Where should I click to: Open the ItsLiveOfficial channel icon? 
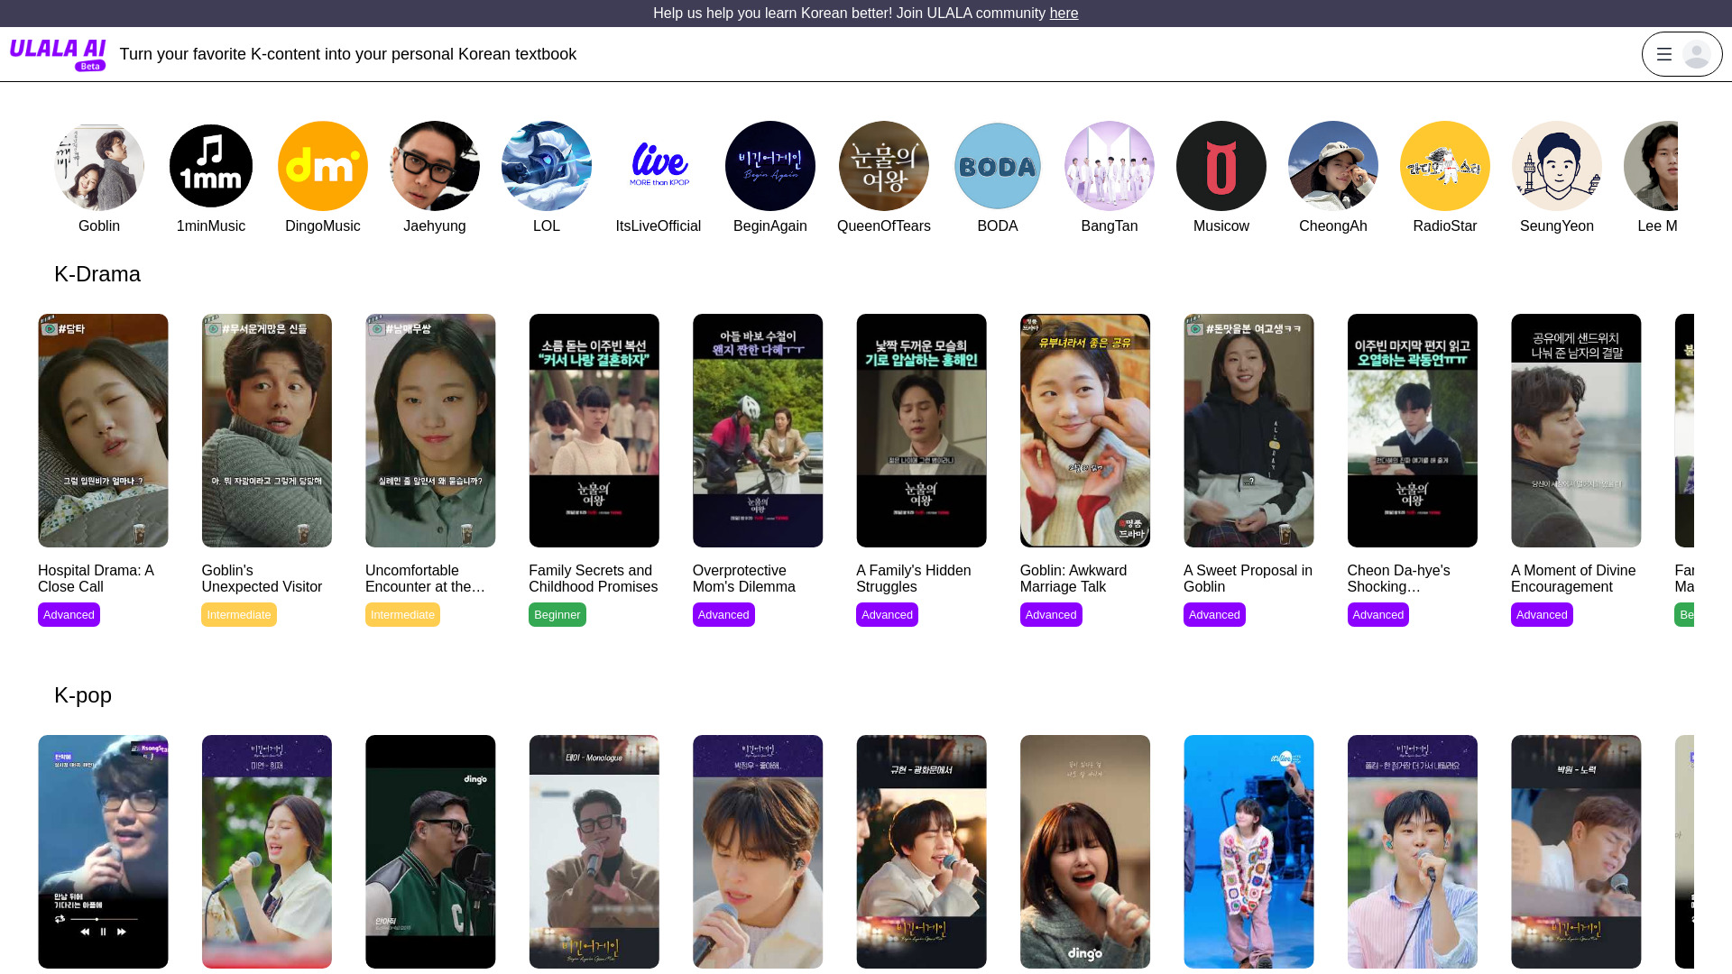659,166
